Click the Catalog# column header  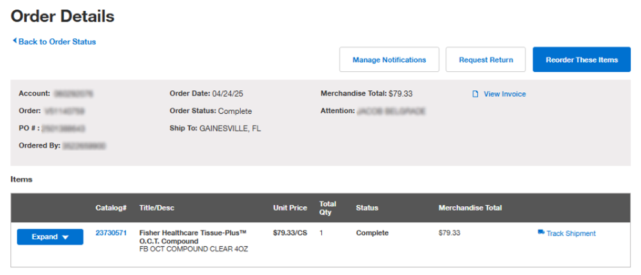point(111,208)
